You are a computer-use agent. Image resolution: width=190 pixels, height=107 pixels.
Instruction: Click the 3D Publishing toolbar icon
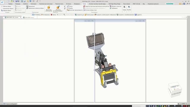click(x=36, y=15)
